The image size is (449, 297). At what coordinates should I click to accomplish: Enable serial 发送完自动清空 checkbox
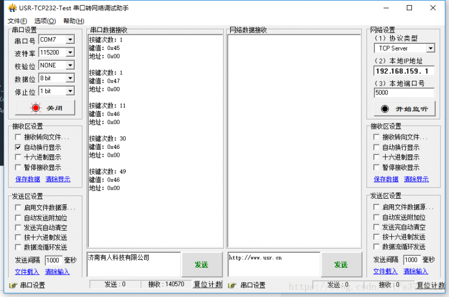pyautogui.click(x=18, y=228)
